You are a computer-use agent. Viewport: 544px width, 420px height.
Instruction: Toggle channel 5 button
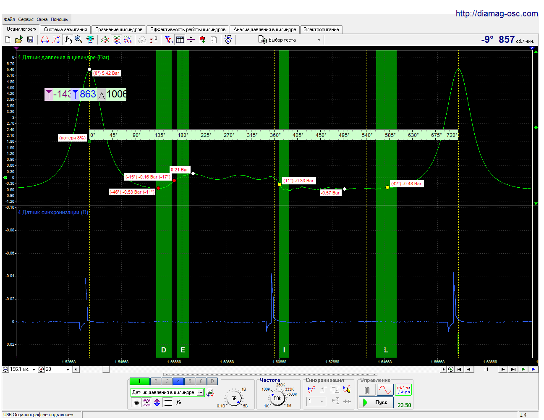(190, 381)
